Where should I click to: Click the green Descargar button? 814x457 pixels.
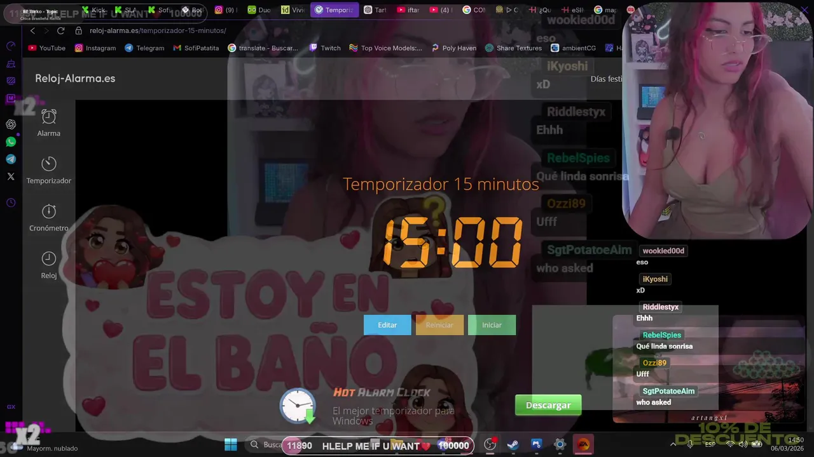pyautogui.click(x=548, y=405)
